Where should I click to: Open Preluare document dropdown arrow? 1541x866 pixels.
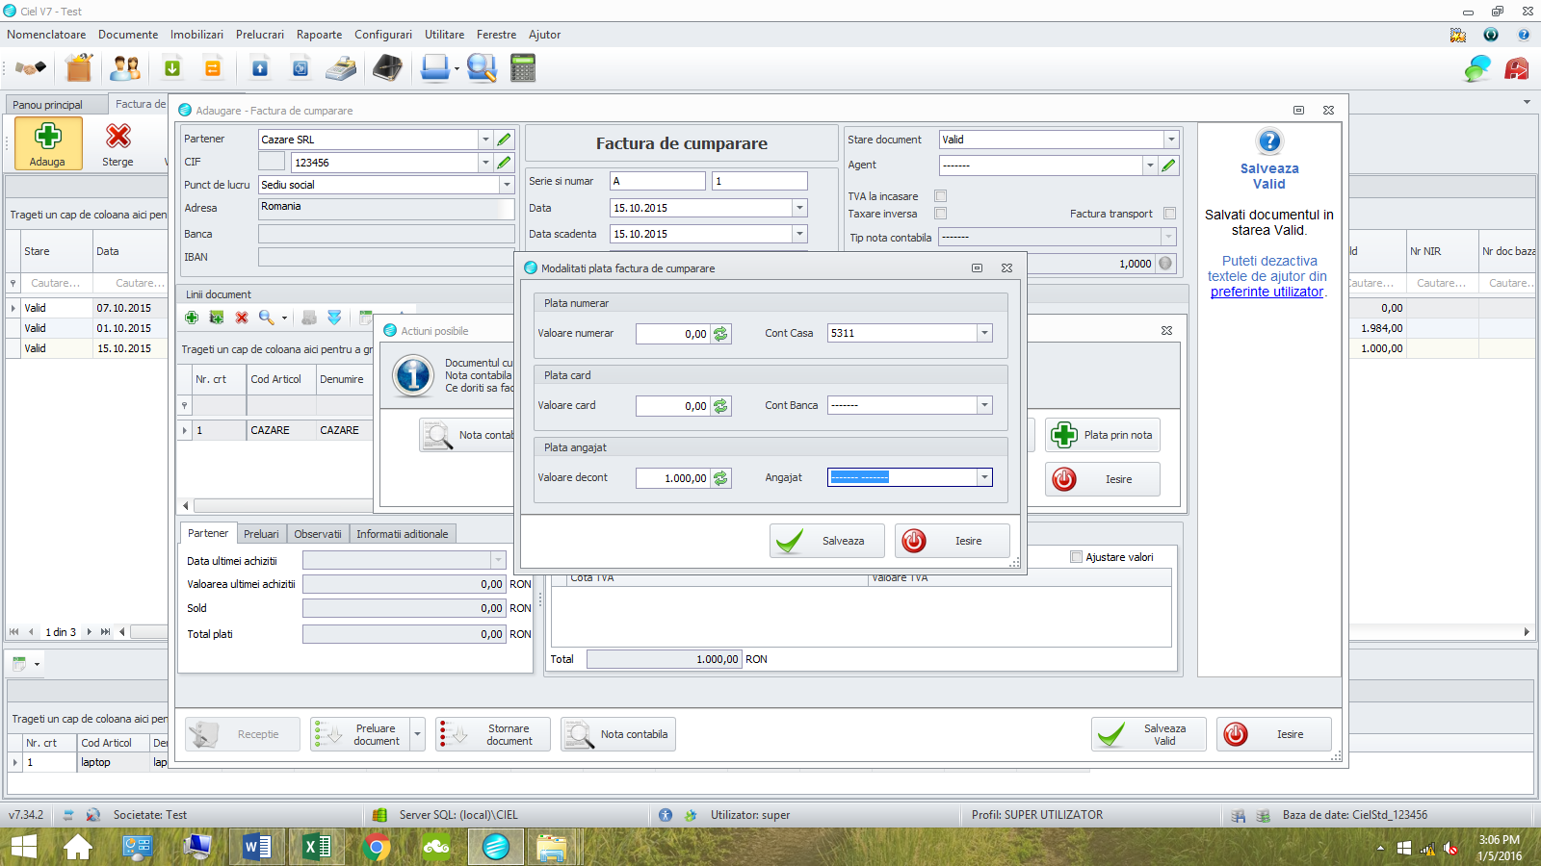coord(417,734)
